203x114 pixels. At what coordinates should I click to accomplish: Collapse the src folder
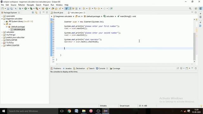tap(4, 24)
